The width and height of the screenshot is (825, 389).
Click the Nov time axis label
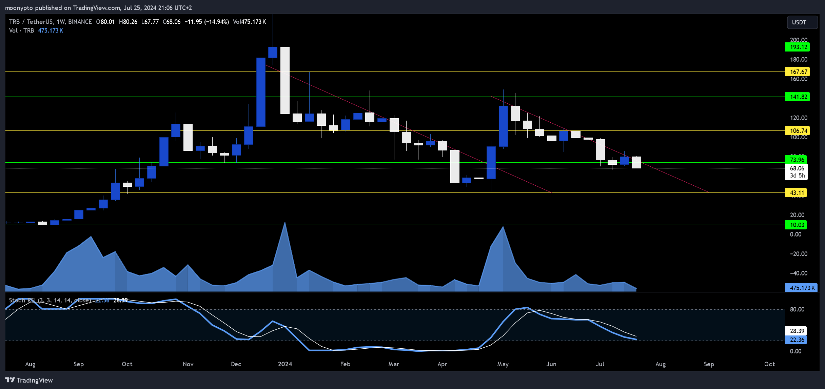click(188, 364)
